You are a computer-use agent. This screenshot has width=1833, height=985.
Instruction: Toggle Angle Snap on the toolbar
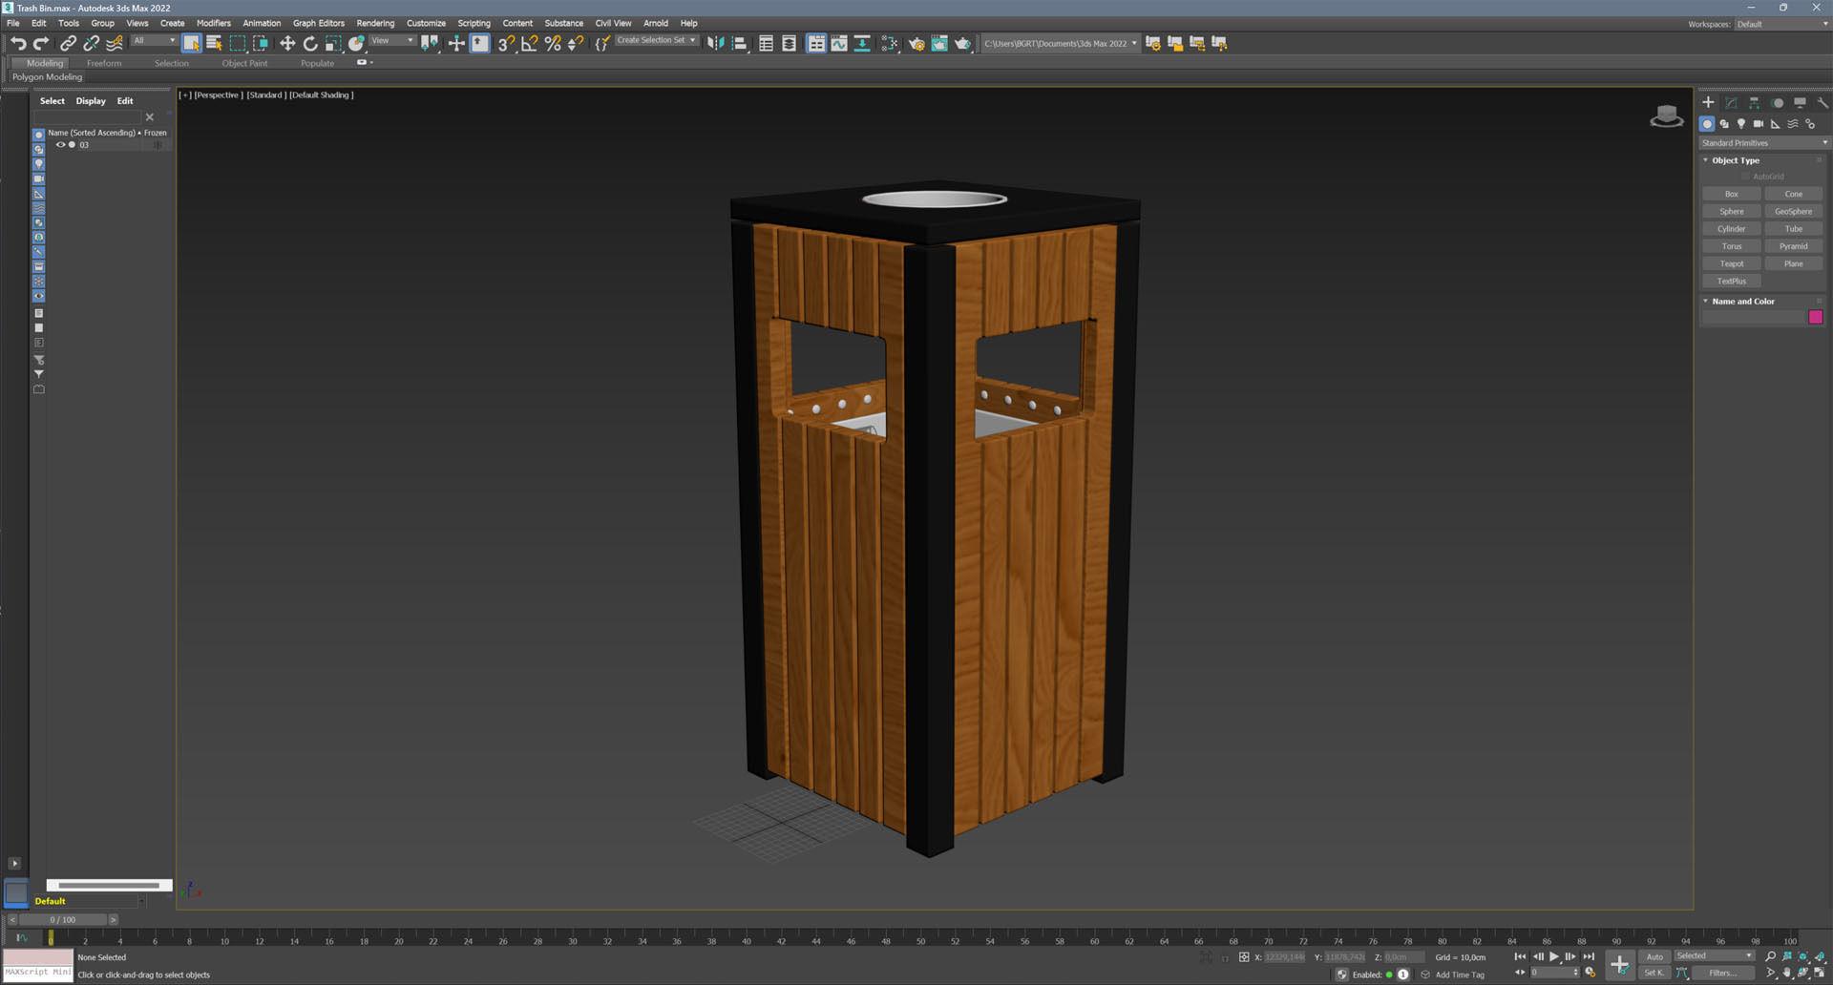[530, 43]
